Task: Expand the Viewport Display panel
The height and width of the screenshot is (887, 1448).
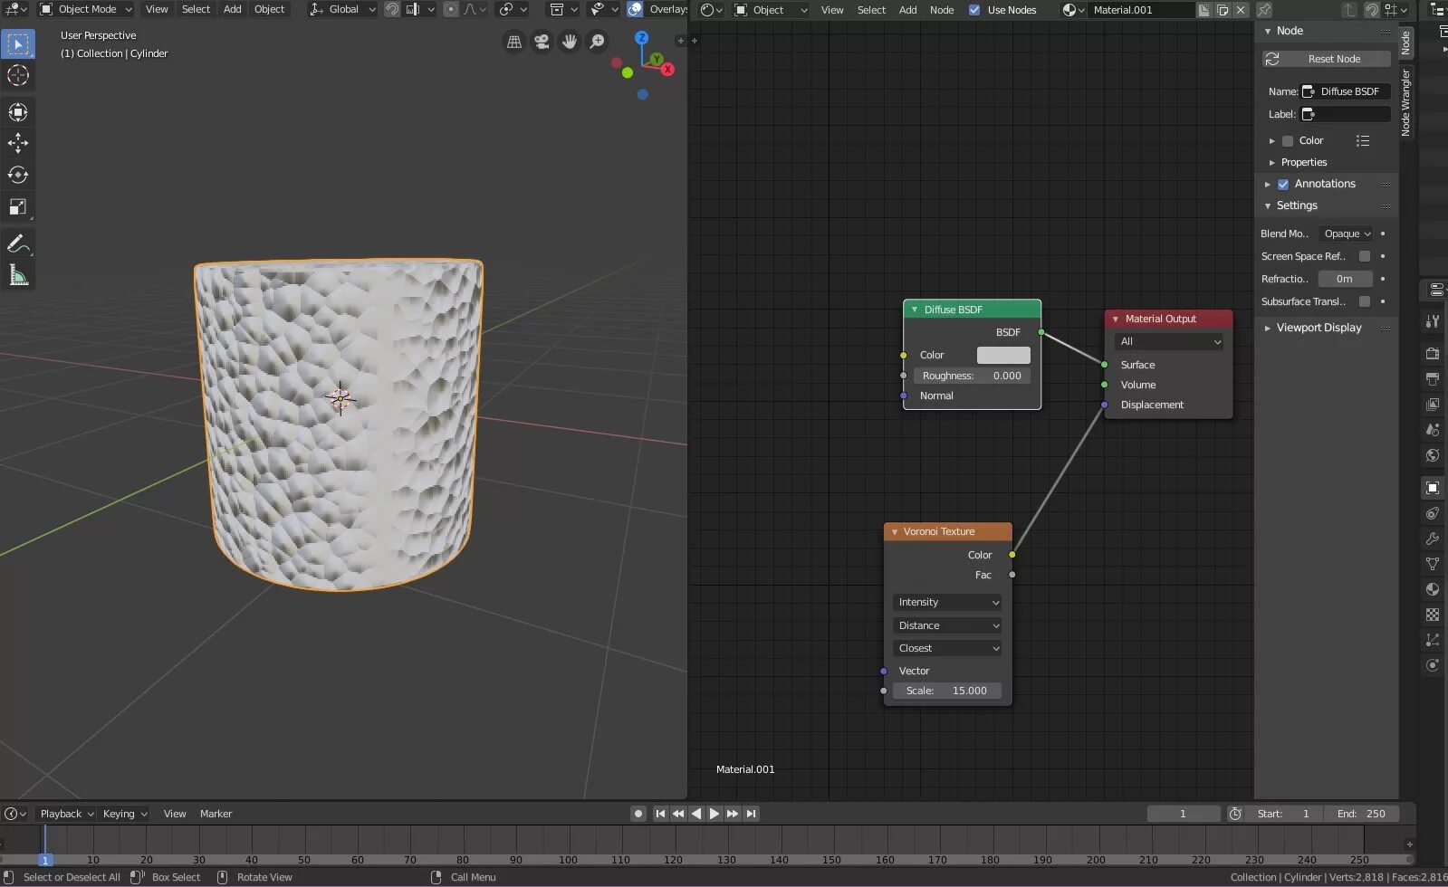Action: (1319, 328)
